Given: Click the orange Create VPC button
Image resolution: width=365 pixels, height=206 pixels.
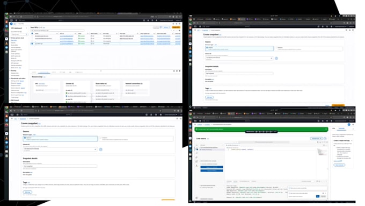Looking at the screenshot, I should [176, 27].
